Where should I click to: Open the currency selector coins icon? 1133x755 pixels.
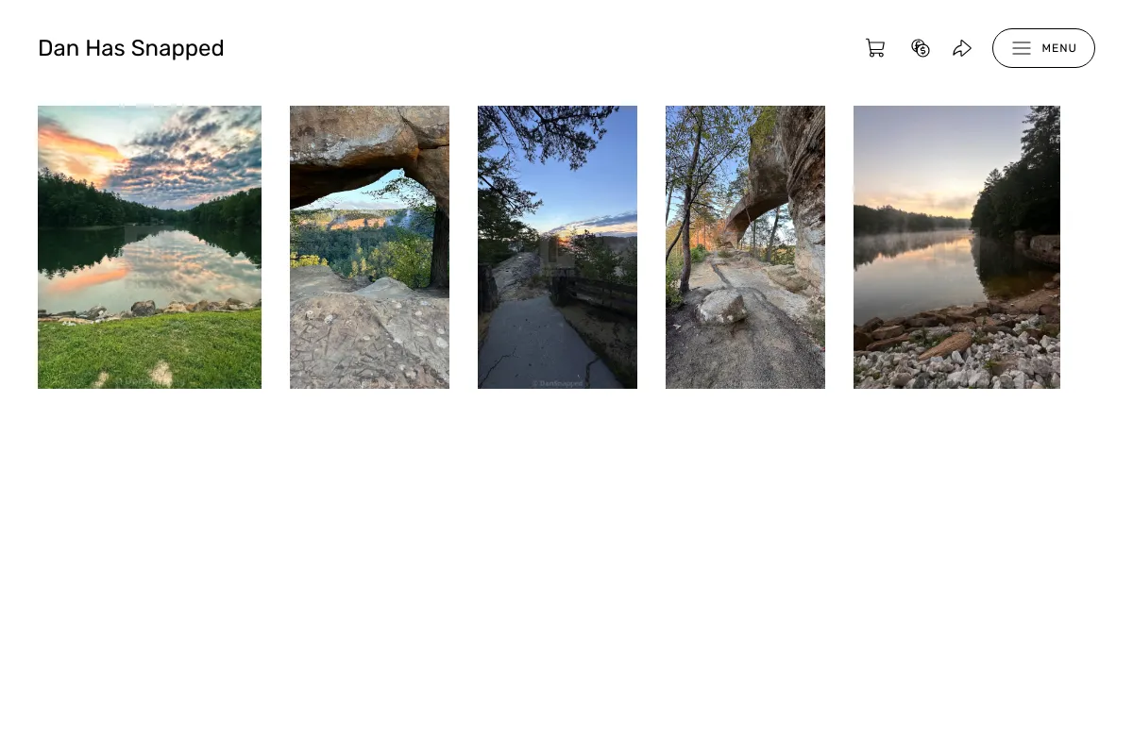[x=921, y=48]
